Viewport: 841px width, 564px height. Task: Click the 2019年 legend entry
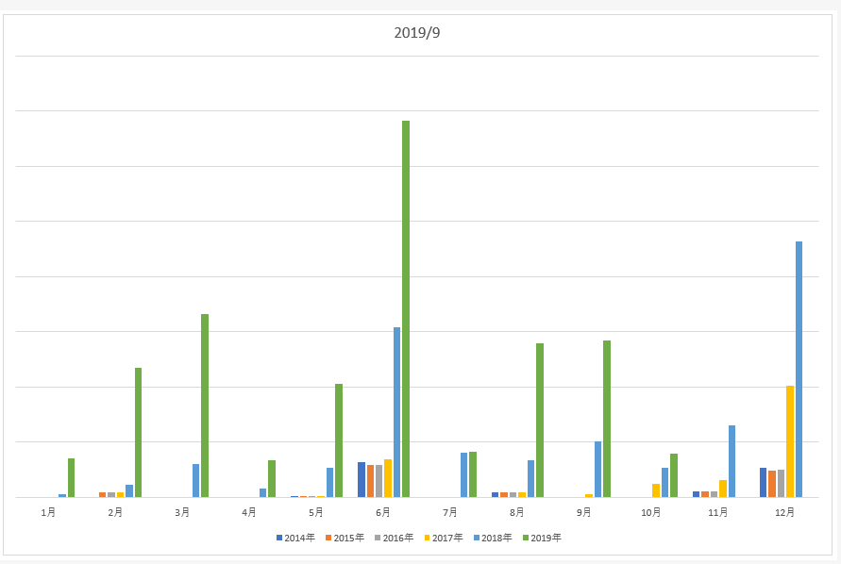[542, 538]
